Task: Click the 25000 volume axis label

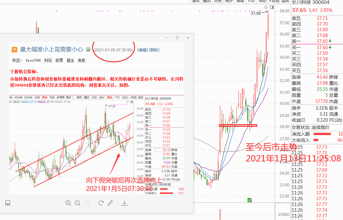Action: point(284,215)
